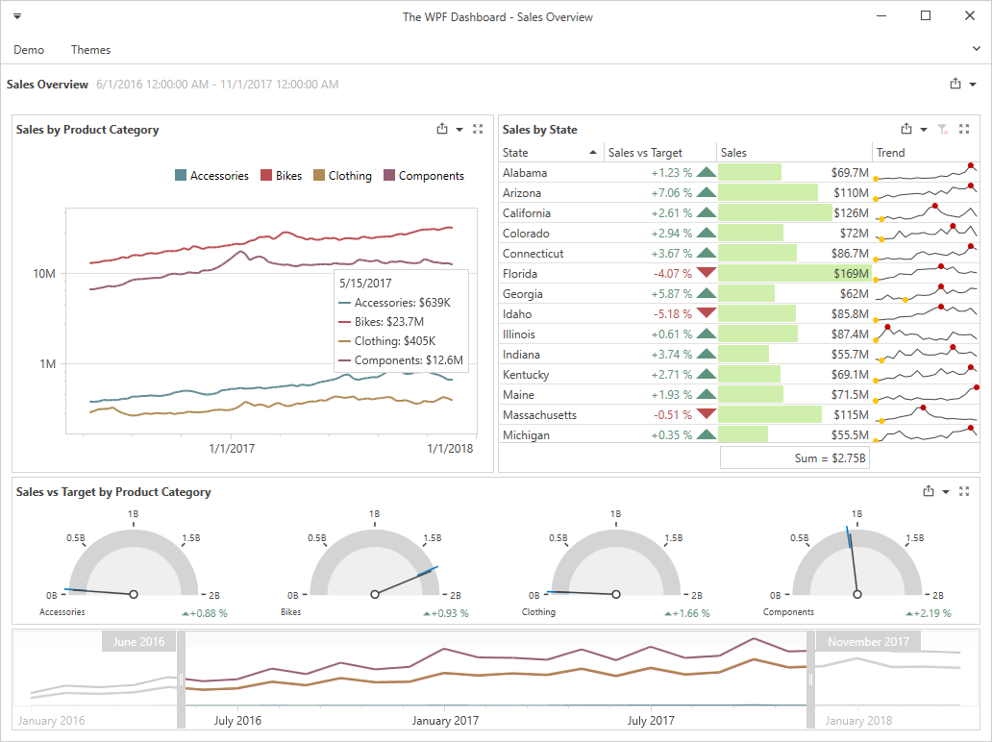Maximize the Sales by State grid

pos(964,129)
